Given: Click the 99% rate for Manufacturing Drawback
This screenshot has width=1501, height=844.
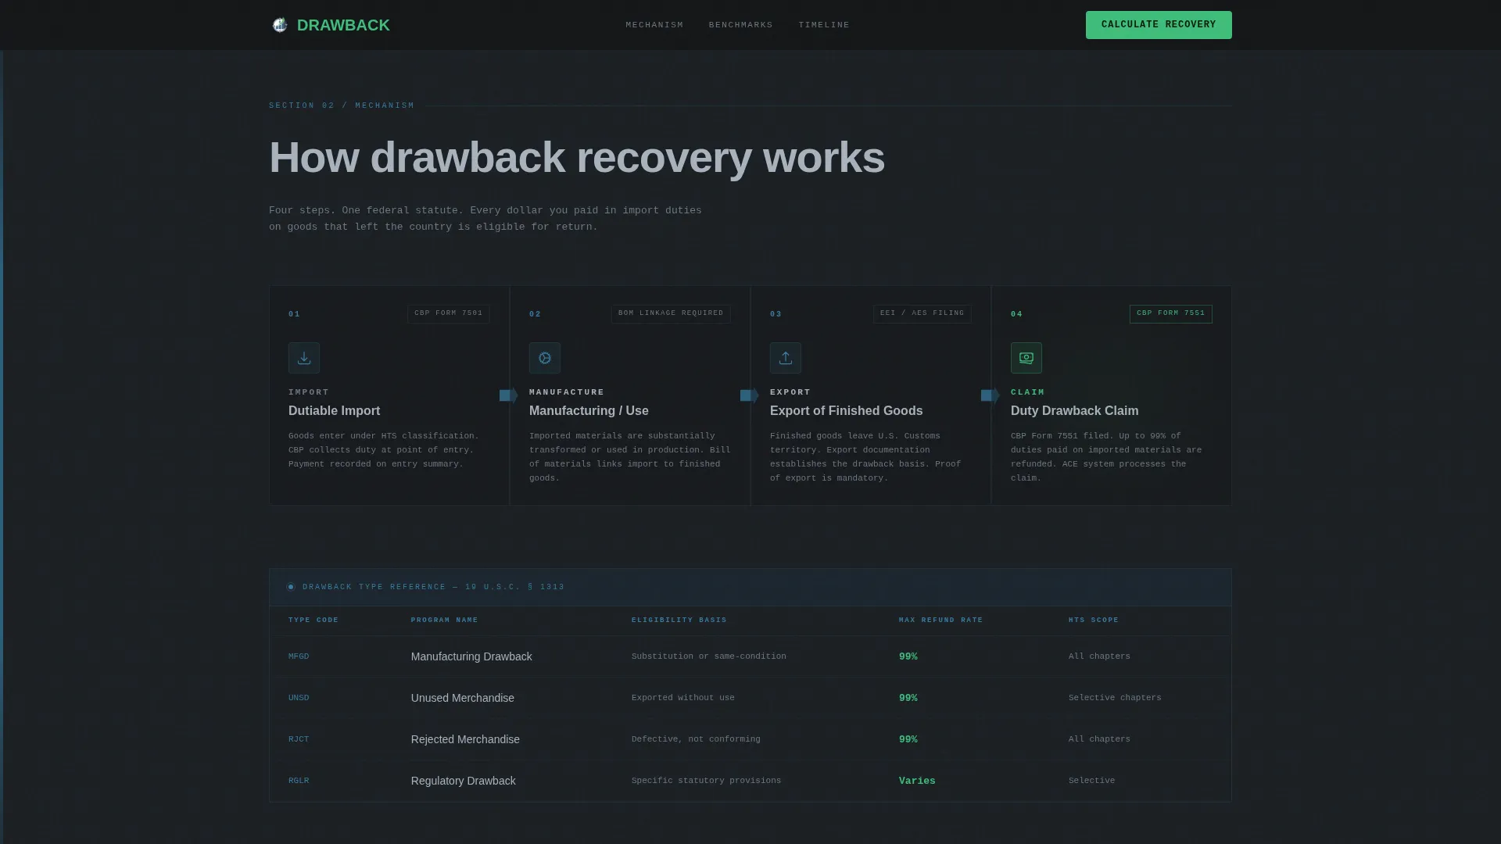Looking at the screenshot, I should [x=908, y=656].
